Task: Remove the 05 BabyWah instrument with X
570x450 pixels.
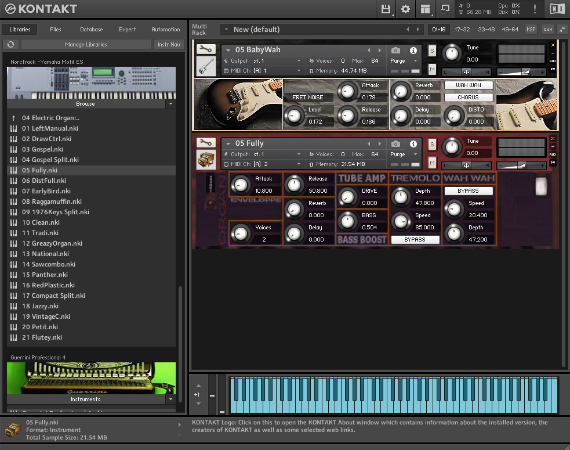Action: pyautogui.click(x=553, y=45)
